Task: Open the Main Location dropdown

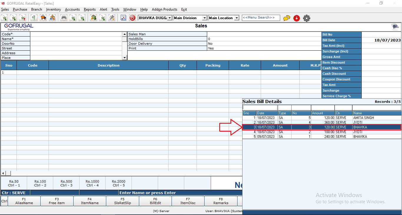Action: click(x=237, y=18)
